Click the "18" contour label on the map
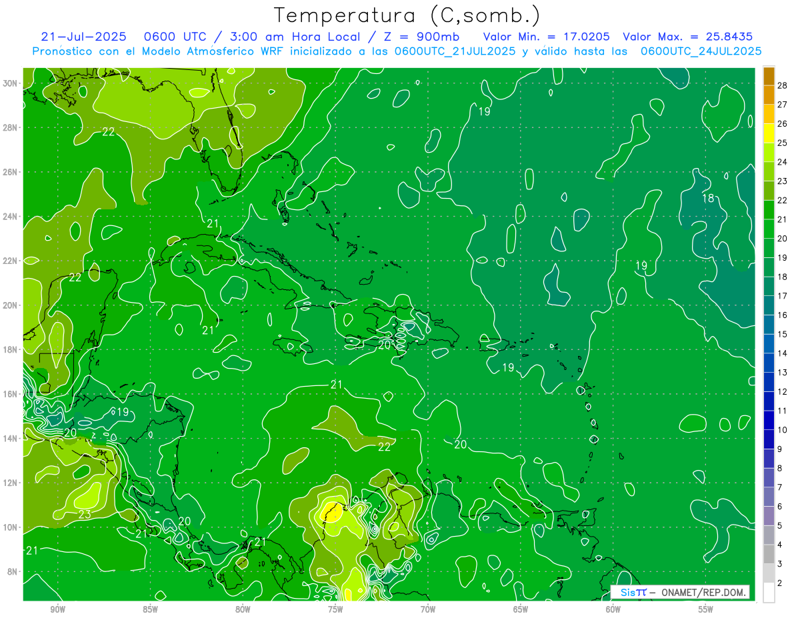Viewport: 800px width, 618px height. (708, 198)
